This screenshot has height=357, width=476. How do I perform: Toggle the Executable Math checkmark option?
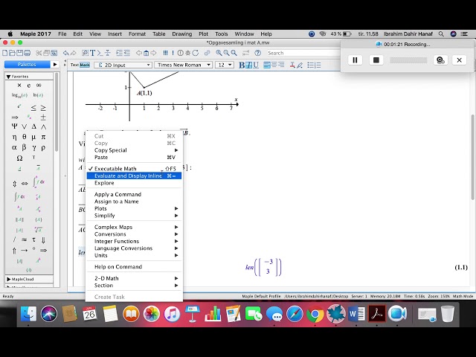[x=115, y=169]
